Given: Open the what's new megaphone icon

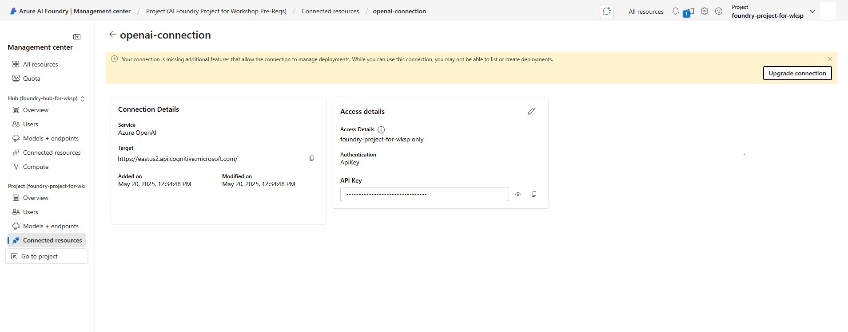Looking at the screenshot, I should tap(689, 12).
